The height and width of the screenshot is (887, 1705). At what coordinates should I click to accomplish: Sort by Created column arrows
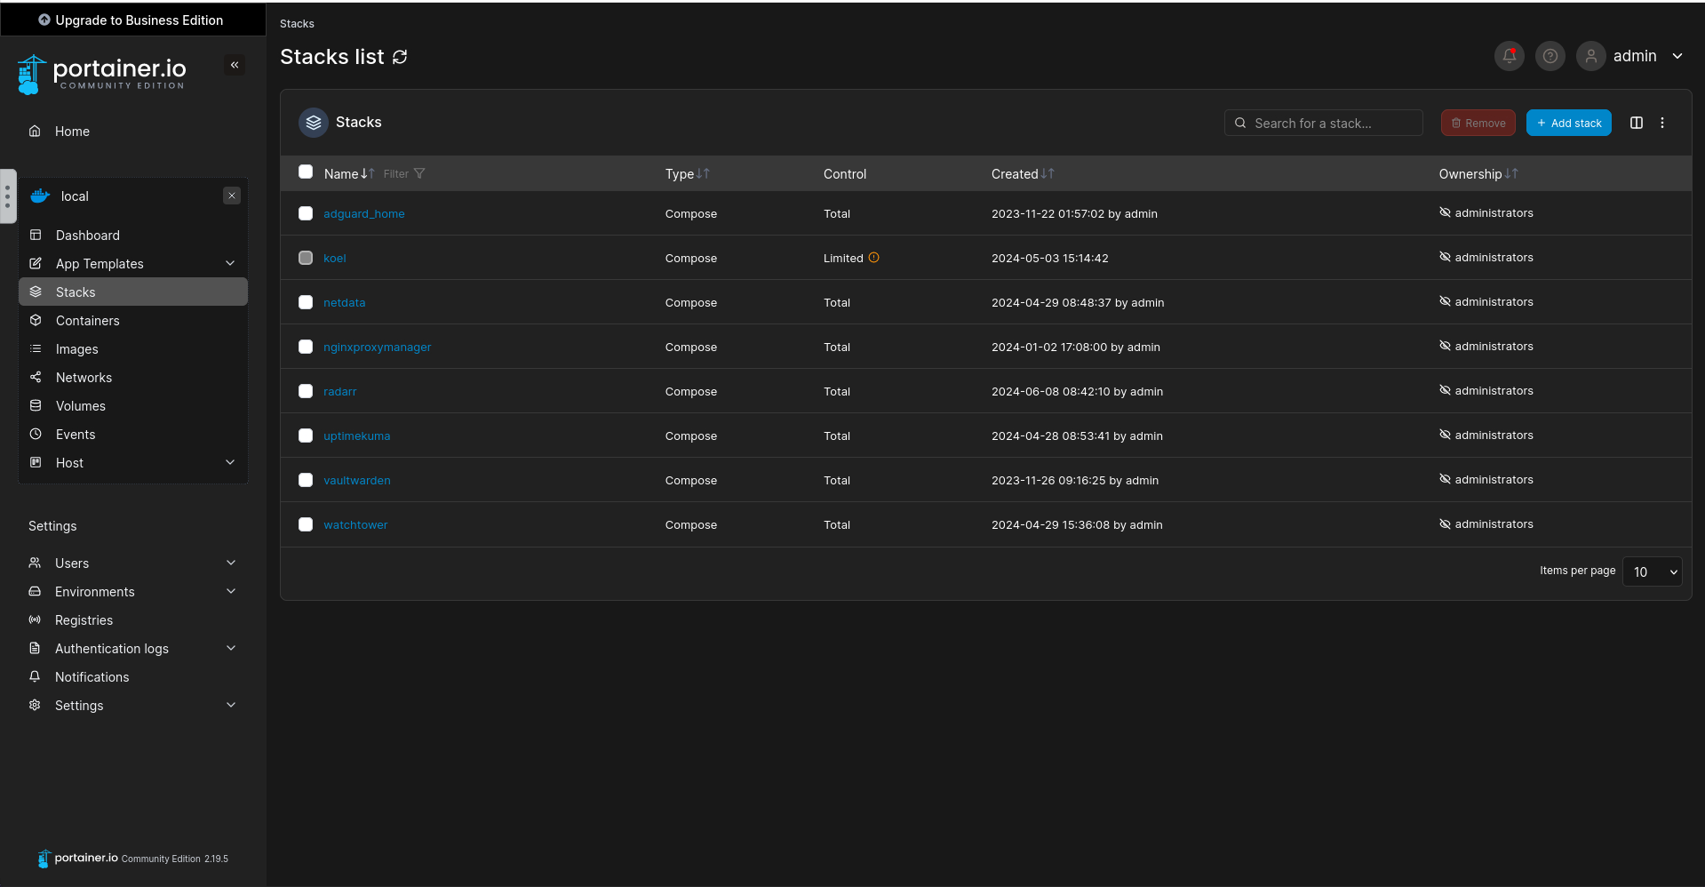pos(1048,173)
